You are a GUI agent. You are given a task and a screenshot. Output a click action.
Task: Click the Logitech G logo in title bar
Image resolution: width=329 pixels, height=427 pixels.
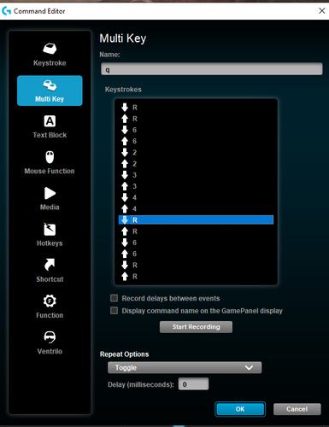(x=6, y=11)
